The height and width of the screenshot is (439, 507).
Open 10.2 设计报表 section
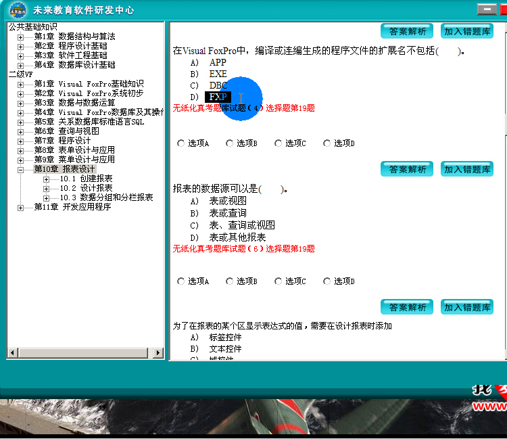pyautogui.click(x=86, y=188)
